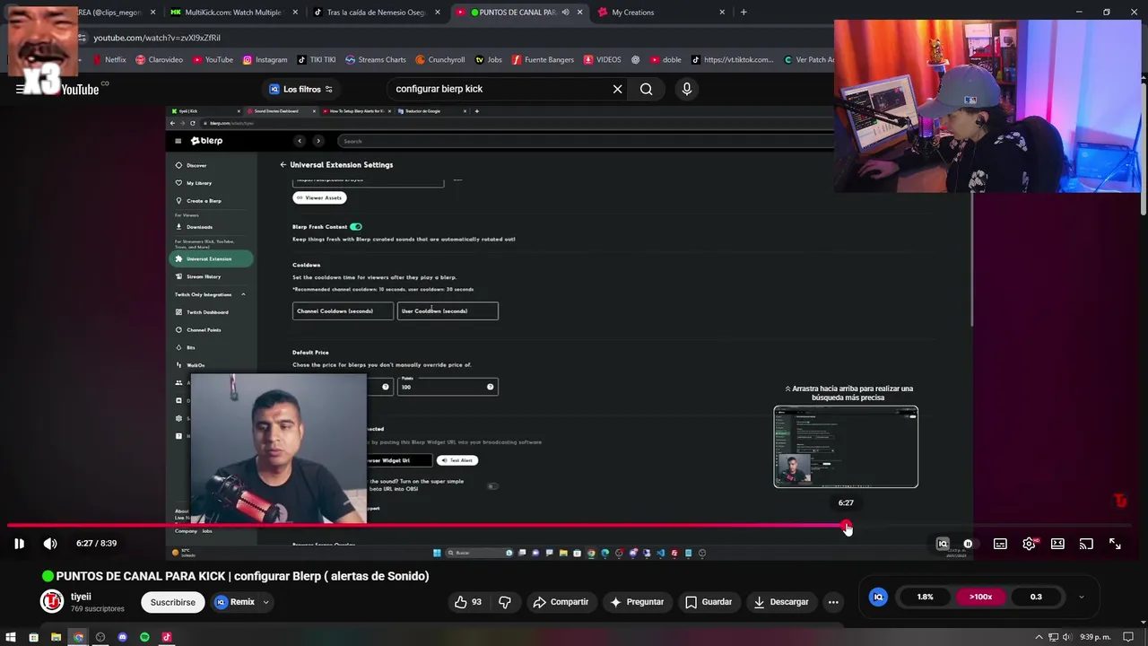Cast the video to a device
The width and height of the screenshot is (1148, 646).
(1086, 544)
